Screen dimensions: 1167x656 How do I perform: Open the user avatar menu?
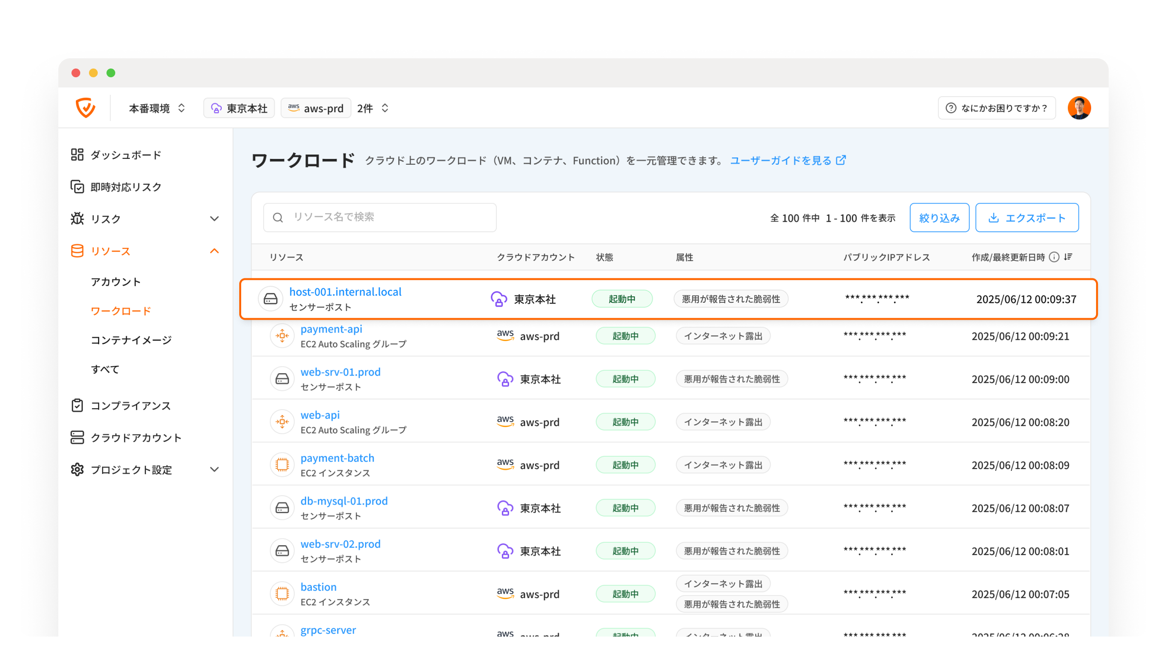tap(1079, 108)
